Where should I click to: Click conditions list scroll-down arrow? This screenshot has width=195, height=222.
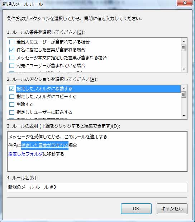184,69
